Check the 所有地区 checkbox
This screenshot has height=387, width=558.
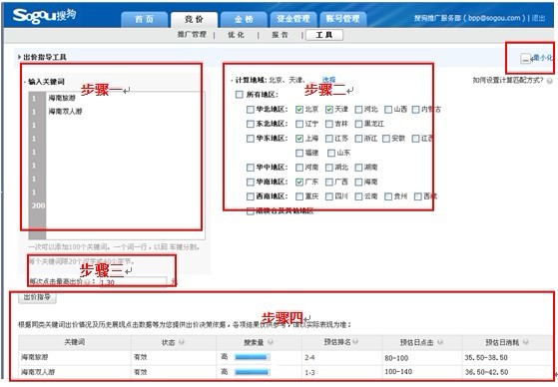click(x=240, y=95)
